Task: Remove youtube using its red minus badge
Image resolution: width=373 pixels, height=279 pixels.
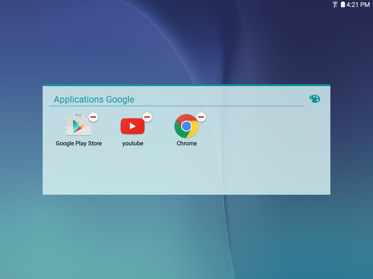Action: (x=147, y=117)
